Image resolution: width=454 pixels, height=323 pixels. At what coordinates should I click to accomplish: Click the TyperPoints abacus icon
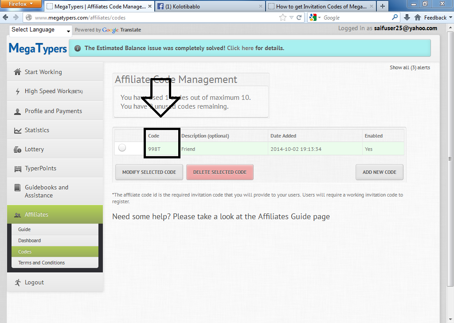tap(18, 169)
